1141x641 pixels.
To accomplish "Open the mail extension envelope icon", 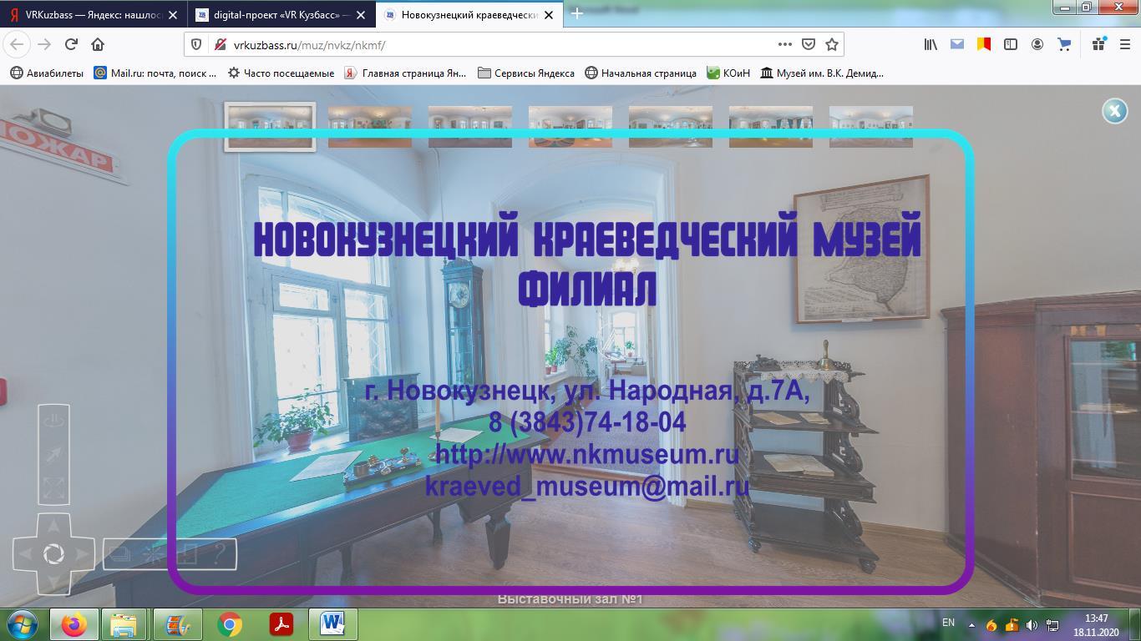I will tap(957, 44).
